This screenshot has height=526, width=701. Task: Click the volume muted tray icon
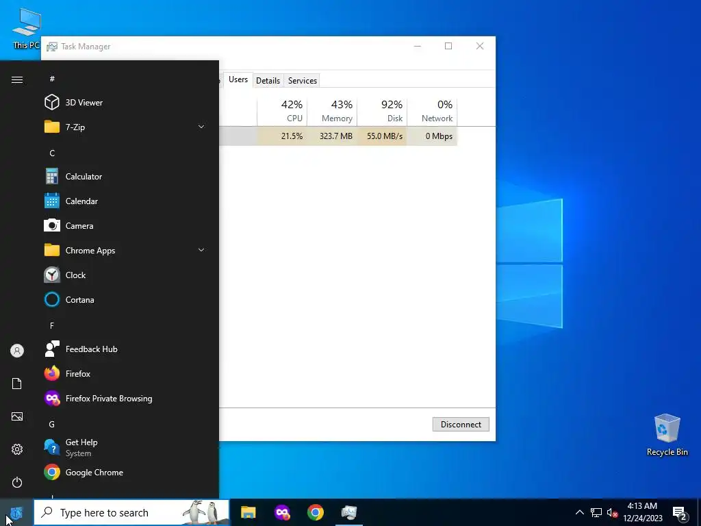612,512
